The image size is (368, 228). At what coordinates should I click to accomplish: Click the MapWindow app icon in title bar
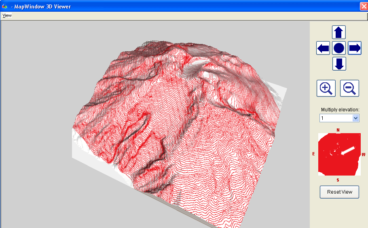(4, 6)
